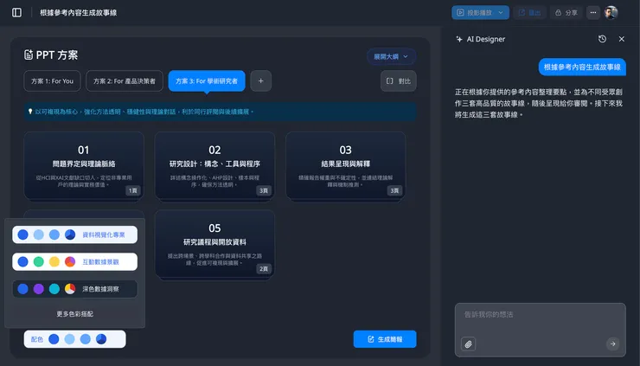
Task: Click the PPT 方案 heading icon
Action: (x=29, y=55)
